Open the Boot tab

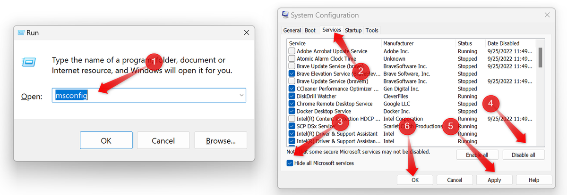[310, 31]
